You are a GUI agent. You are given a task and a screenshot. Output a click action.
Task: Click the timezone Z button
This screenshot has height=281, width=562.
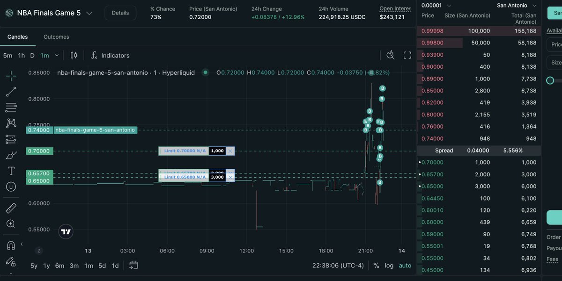(39, 251)
